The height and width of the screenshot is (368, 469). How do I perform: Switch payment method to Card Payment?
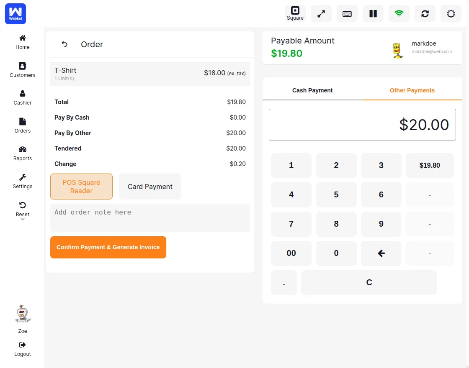[x=150, y=187]
